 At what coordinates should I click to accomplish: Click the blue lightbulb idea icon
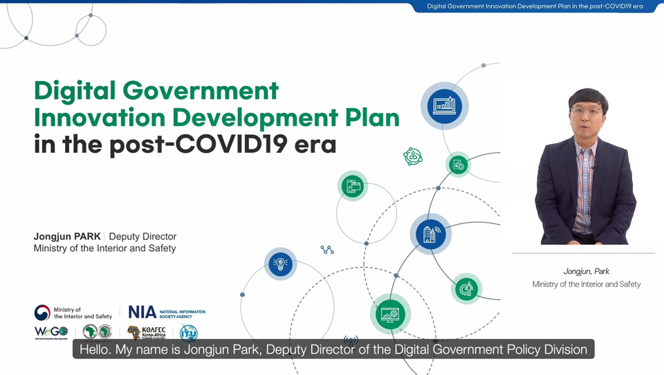280,264
